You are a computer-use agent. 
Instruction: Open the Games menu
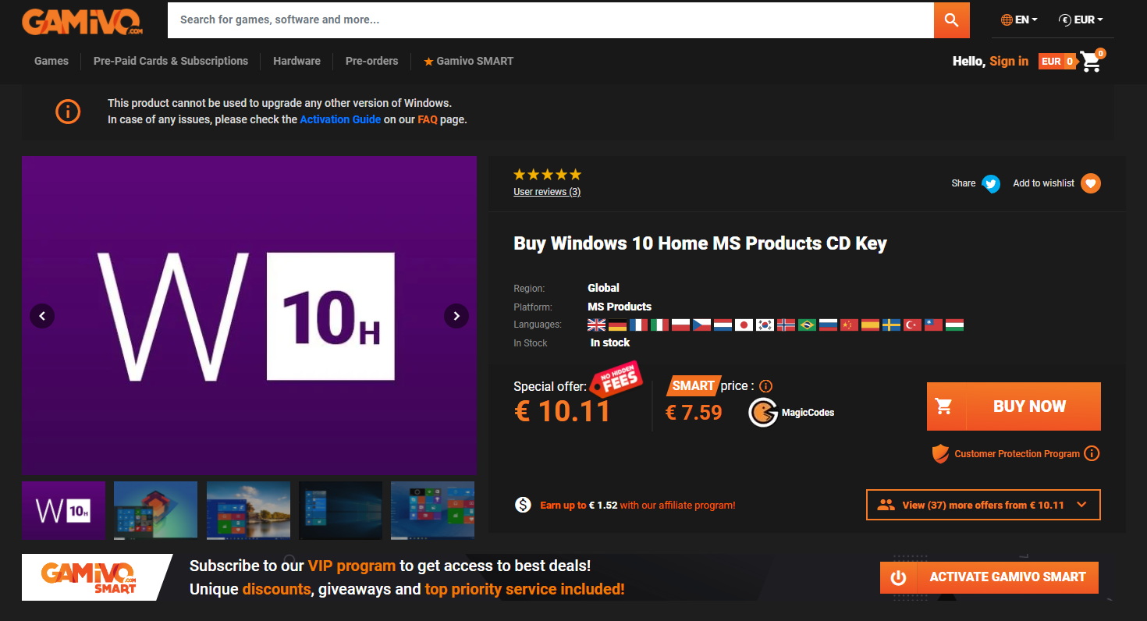pos(51,61)
